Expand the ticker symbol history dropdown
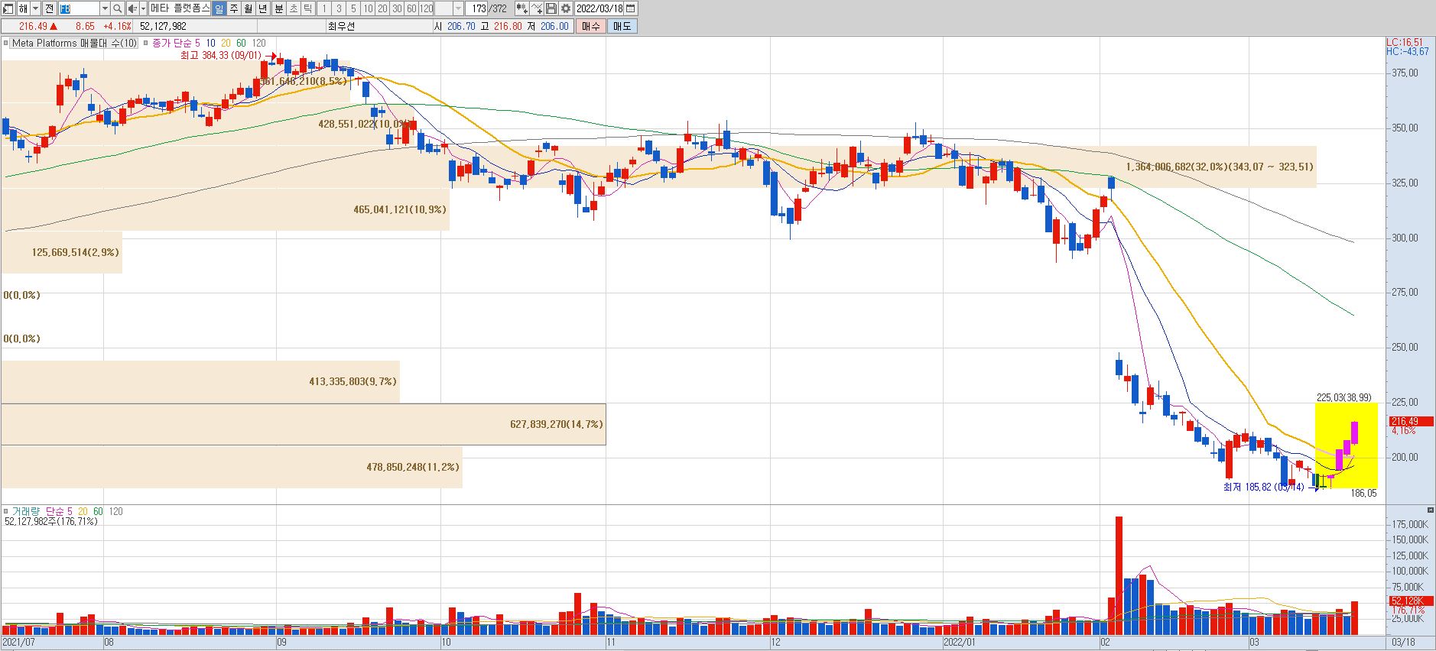1436x651 pixels. (105, 8)
